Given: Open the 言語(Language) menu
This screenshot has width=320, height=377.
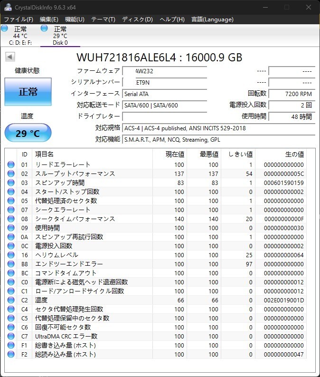Looking at the screenshot, I should pyautogui.click(x=212, y=19).
